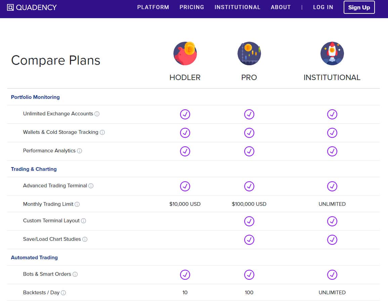This screenshot has height=303, width=388.
Task: Click info icon next to Monthly Trading Limit
Action: 77,204
